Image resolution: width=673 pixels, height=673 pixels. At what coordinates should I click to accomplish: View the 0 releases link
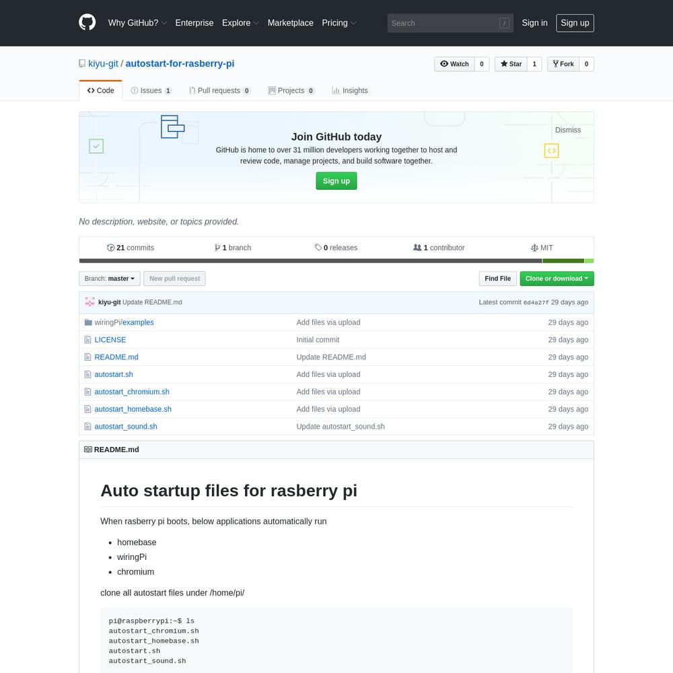pos(336,248)
